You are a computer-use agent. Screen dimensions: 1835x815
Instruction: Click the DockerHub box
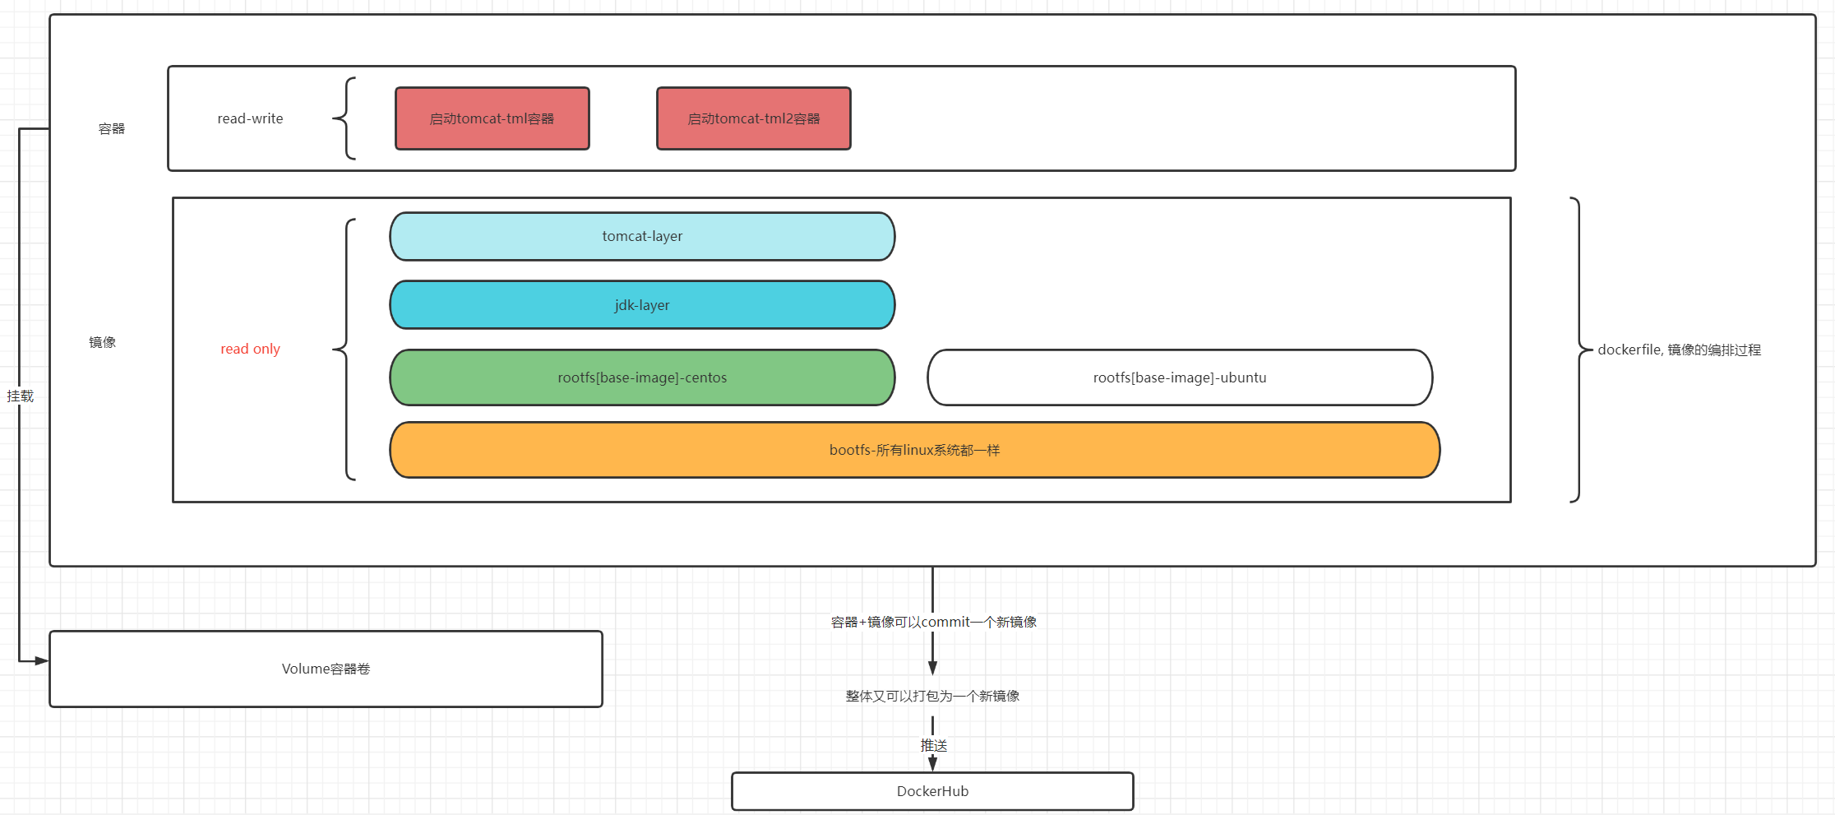tap(932, 791)
